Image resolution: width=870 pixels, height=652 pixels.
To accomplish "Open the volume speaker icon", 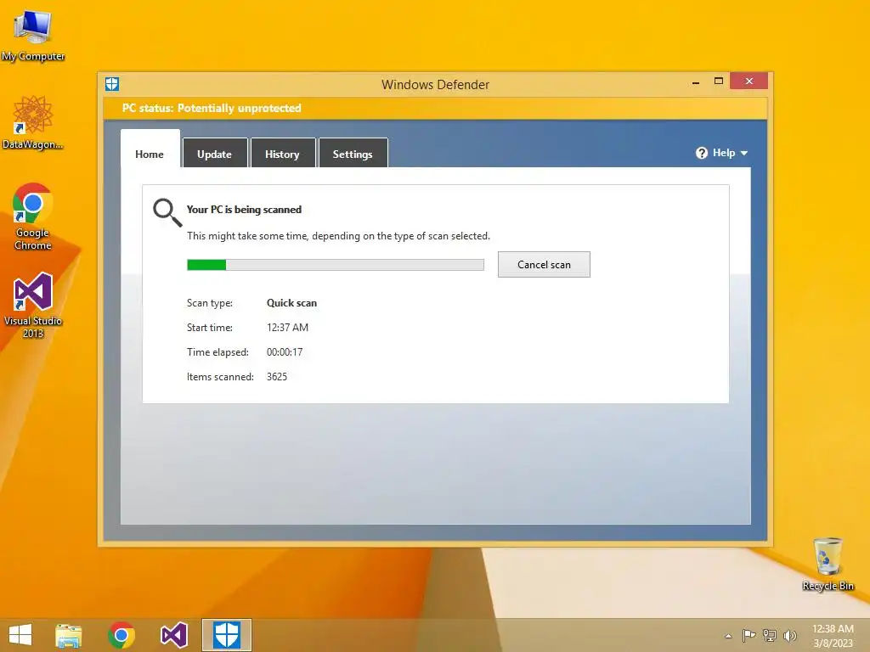I will [789, 635].
